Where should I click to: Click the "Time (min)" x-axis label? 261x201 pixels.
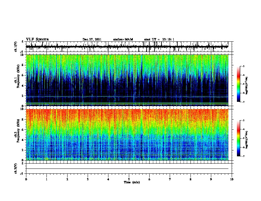[x=132, y=182]
